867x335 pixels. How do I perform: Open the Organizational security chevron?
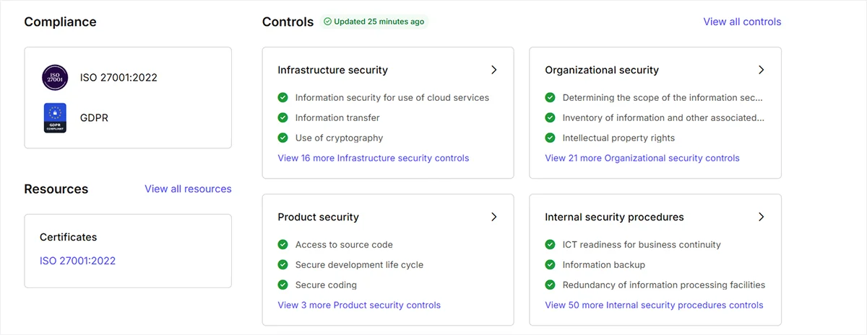tap(761, 70)
